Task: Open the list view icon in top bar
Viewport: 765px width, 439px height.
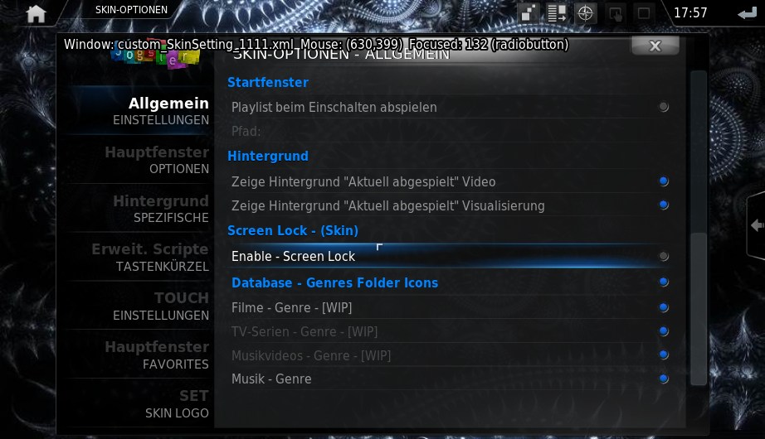Action: [556, 13]
